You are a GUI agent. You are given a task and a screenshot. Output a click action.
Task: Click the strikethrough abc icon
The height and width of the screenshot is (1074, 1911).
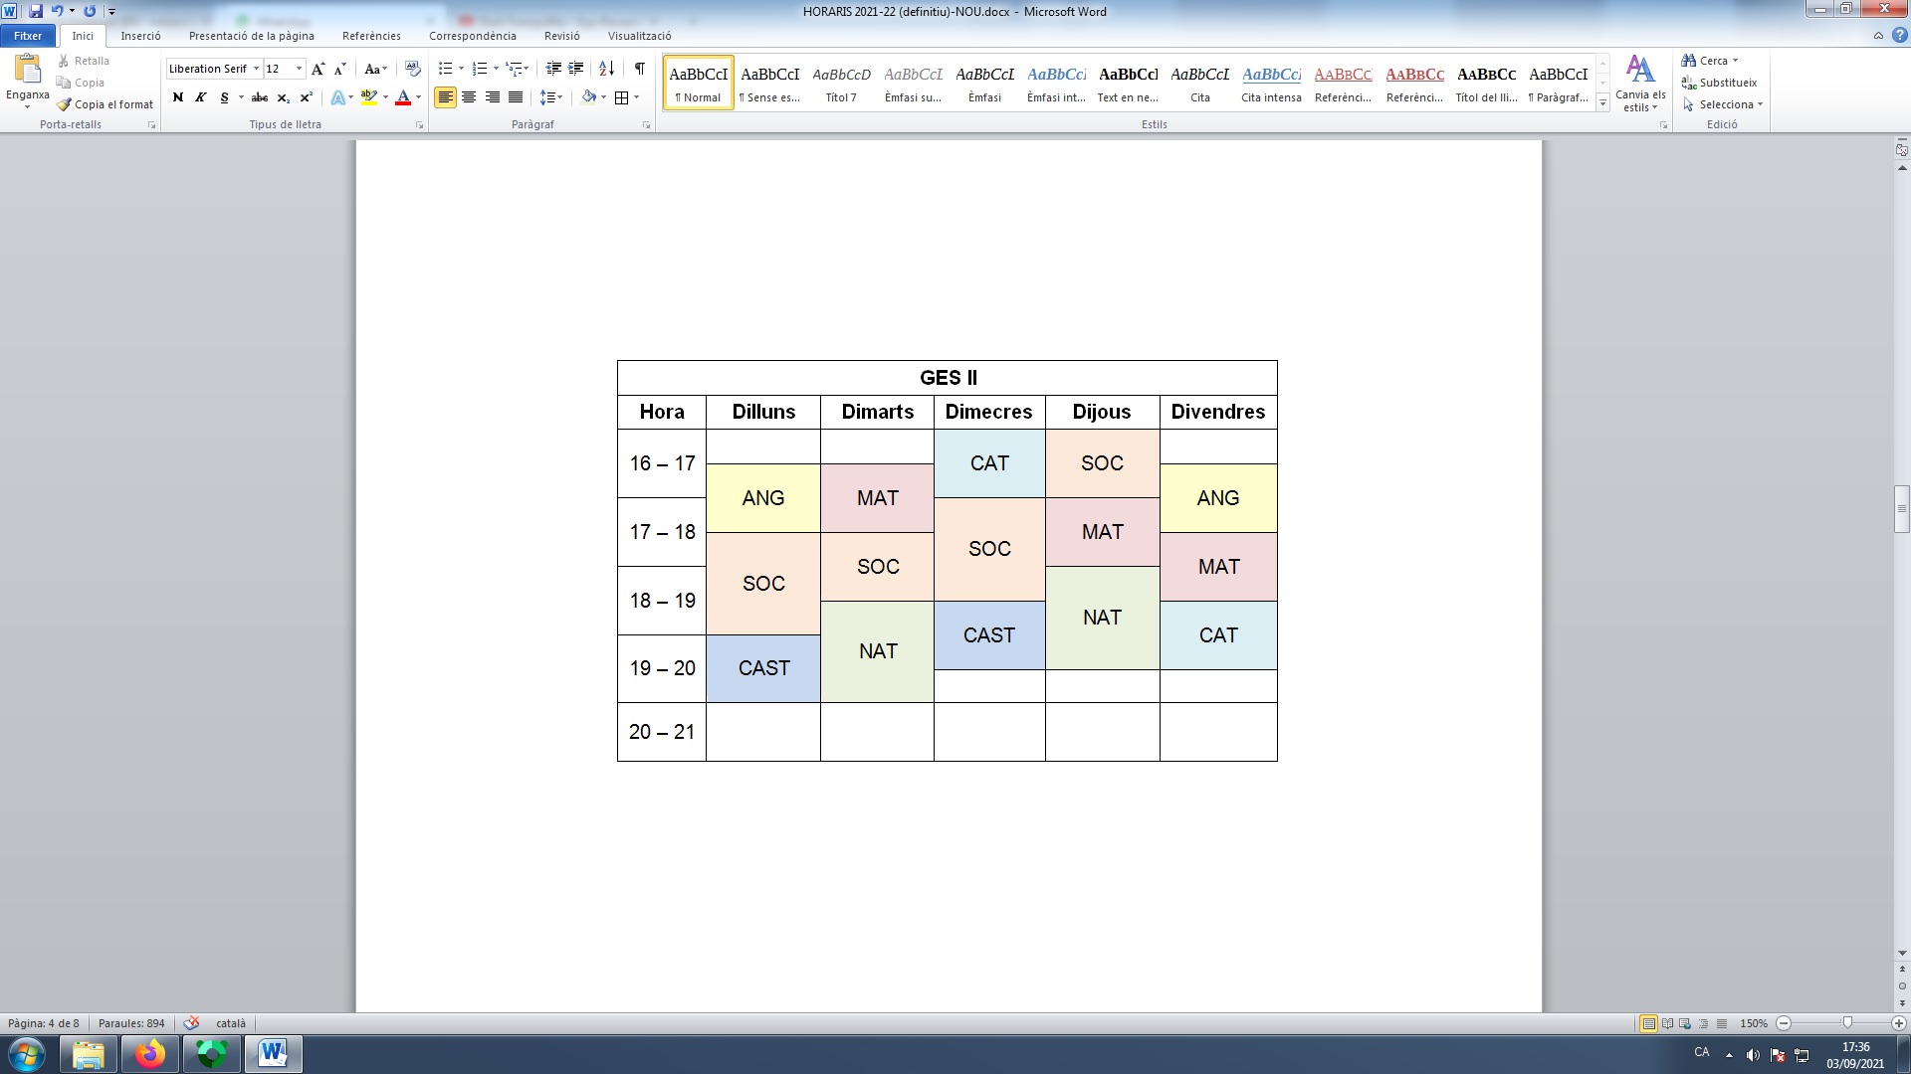point(260,97)
